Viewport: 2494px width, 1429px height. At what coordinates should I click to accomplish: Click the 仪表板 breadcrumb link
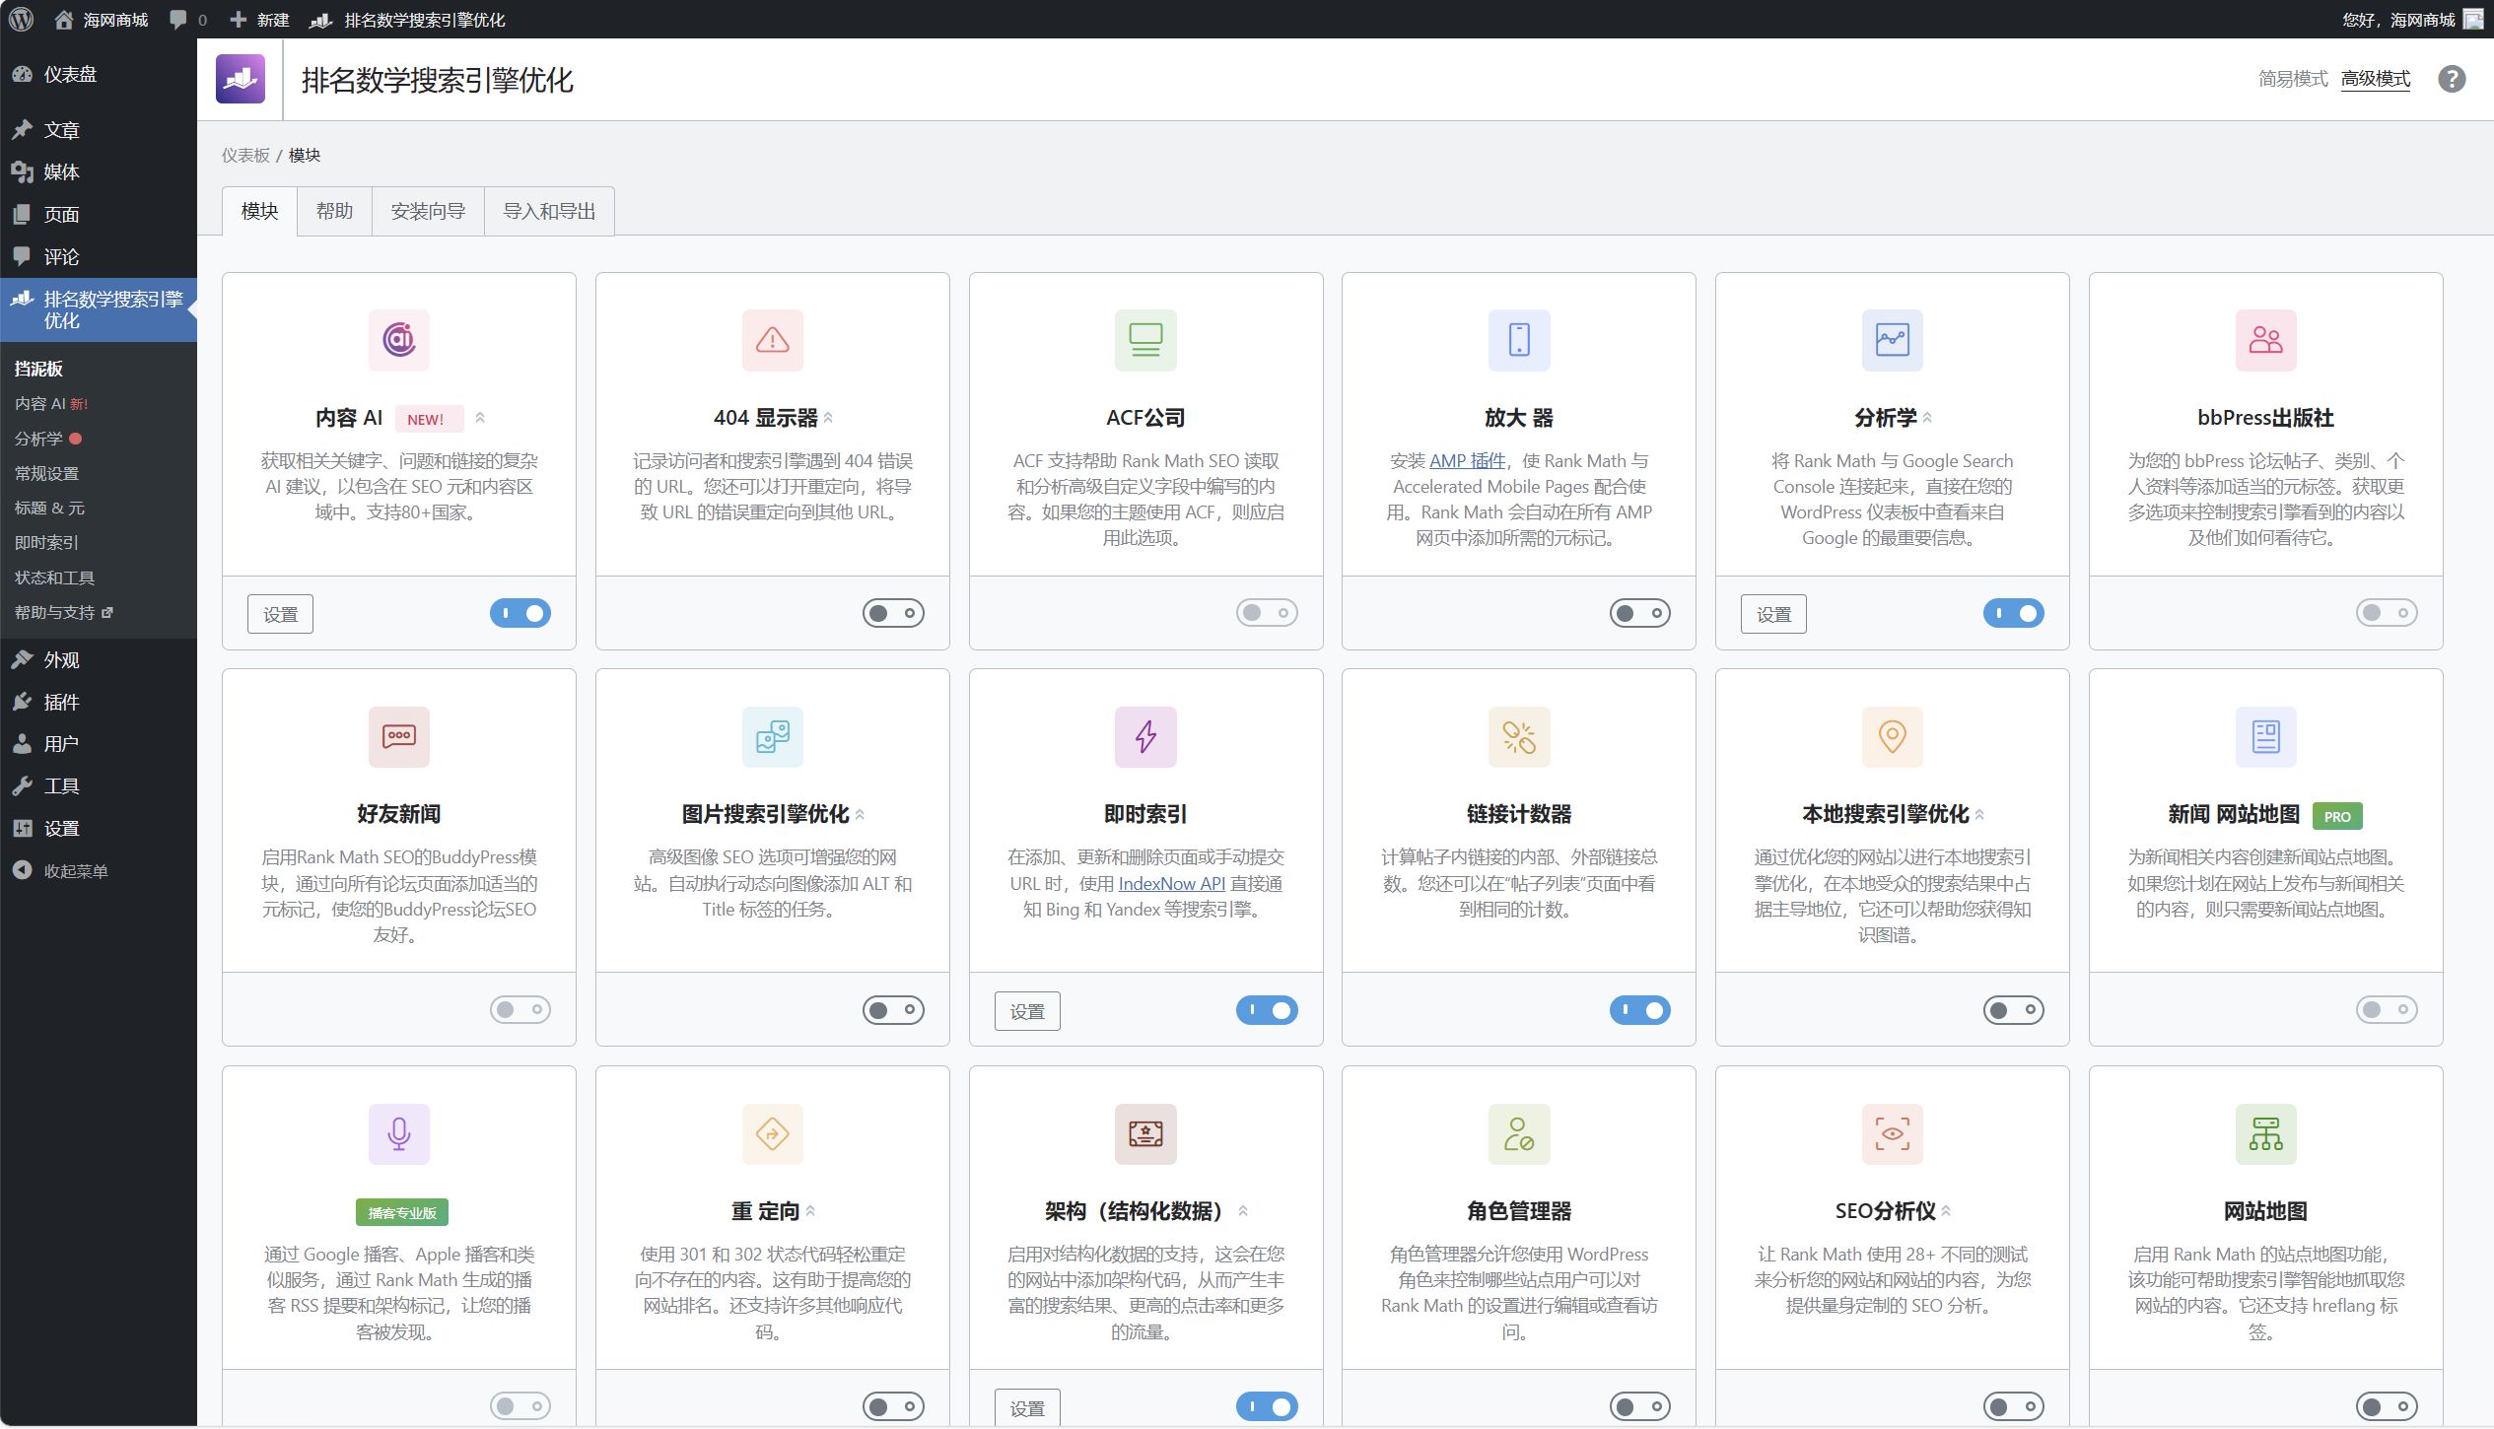(x=245, y=155)
